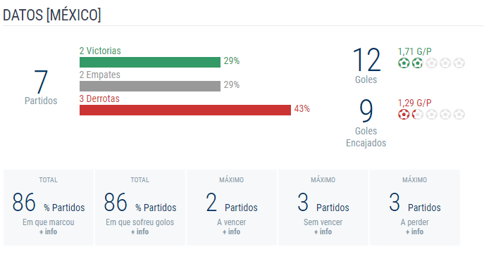Image resolution: width=484 pixels, height=254 pixels.
Task: Click the gray Empates bar
Action: click(x=150, y=87)
